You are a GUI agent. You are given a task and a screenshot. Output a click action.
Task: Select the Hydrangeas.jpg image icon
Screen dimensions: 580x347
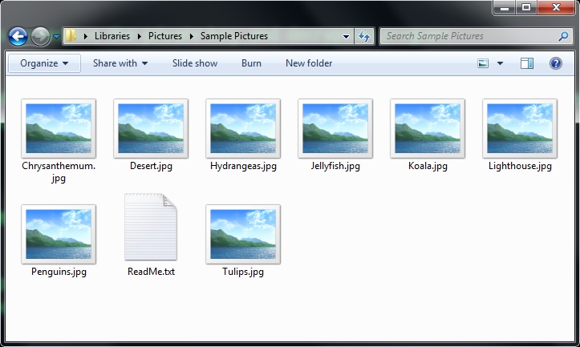pyautogui.click(x=243, y=128)
